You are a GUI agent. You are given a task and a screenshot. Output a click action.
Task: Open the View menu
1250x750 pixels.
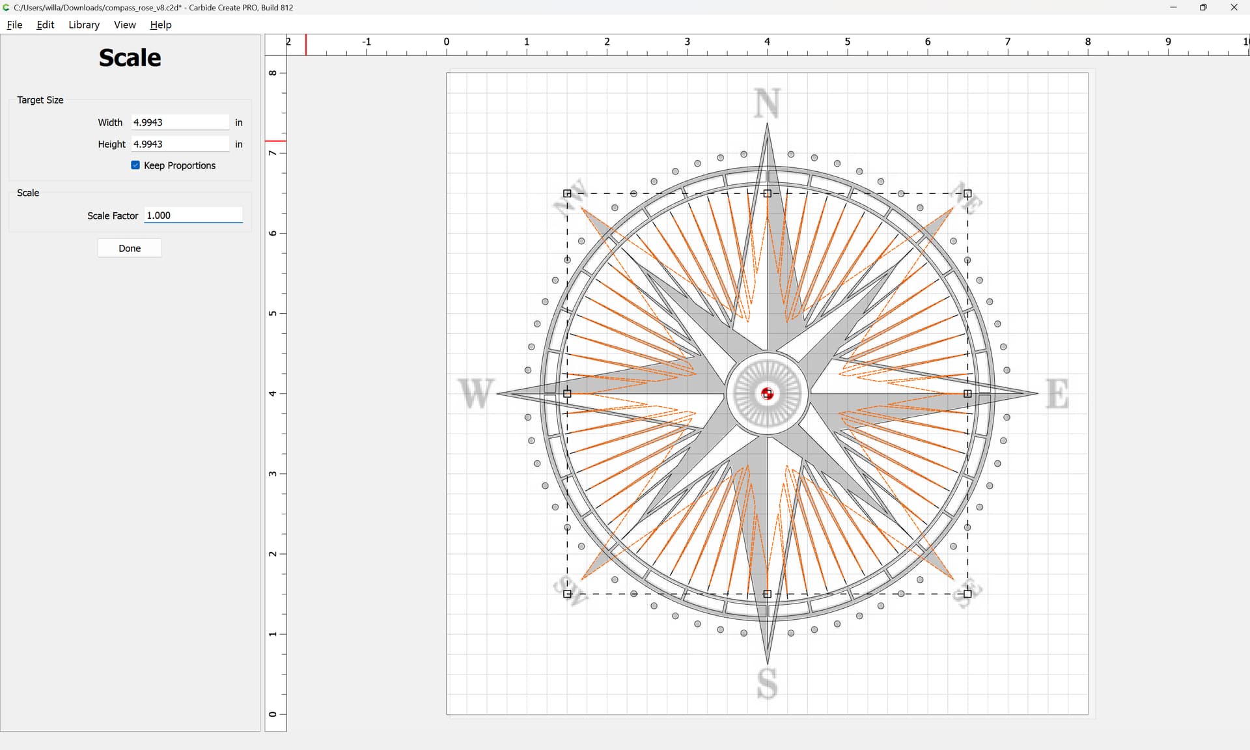(124, 25)
